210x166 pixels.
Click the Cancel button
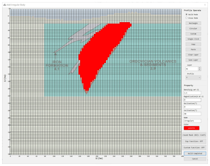[x=195, y=159]
